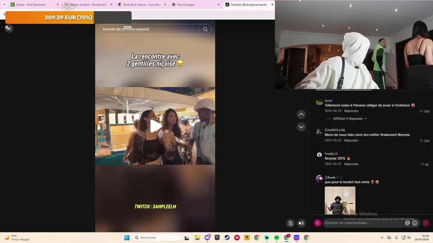Click the 'TWITCH : SAMPLEELM' overlay text

tap(155, 207)
